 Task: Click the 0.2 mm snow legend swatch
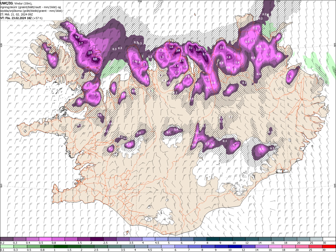coord(7,239)
